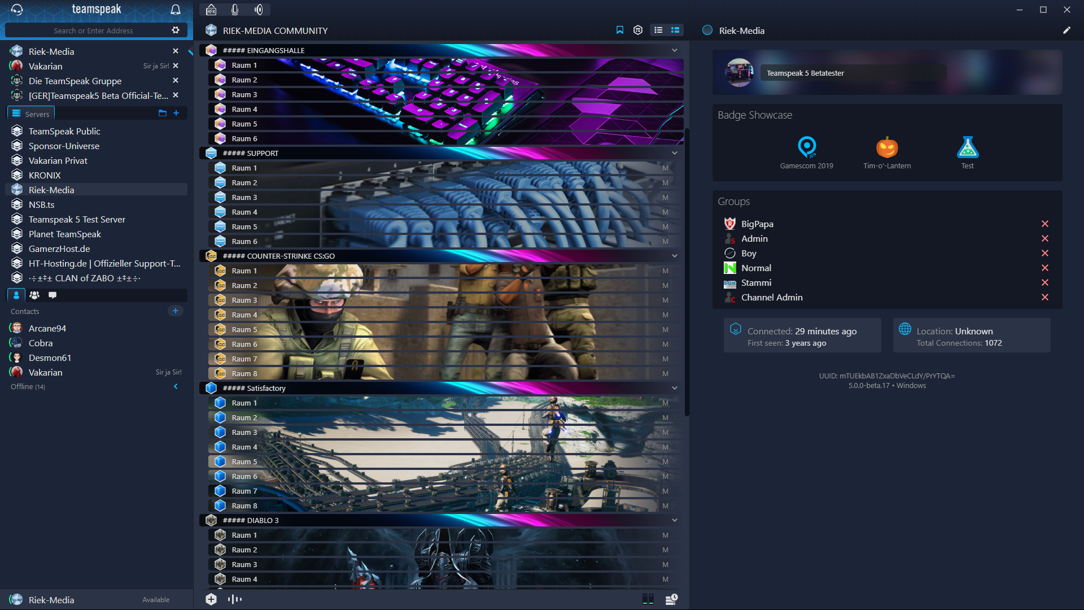Screen dimensions: 1084x610
Task: Edit Riek-Media profile with pencil icon
Action: pyautogui.click(x=1066, y=30)
